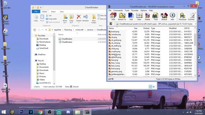The height and width of the screenshot is (115, 205).
Task: Click the Delete icon in WinRAR toolbar
Action: coord(147,17)
